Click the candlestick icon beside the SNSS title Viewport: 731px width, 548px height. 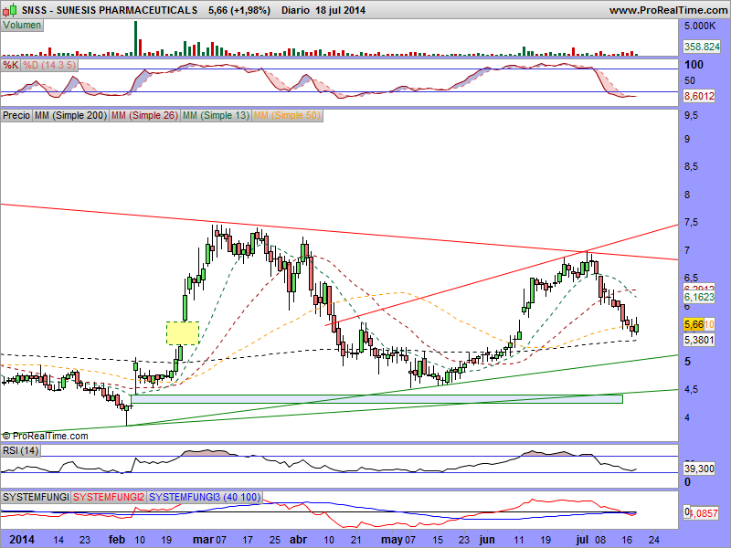point(10,9)
